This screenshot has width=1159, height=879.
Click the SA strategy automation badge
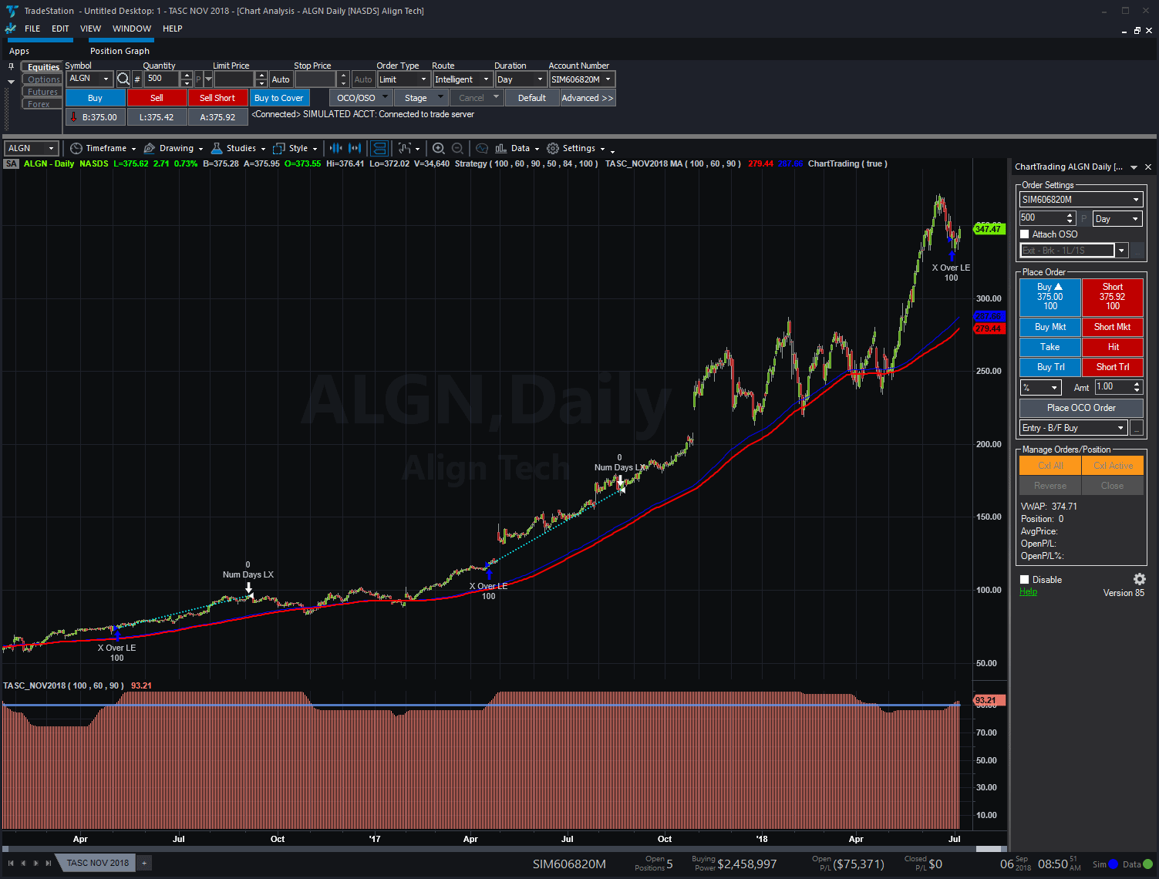(x=11, y=163)
